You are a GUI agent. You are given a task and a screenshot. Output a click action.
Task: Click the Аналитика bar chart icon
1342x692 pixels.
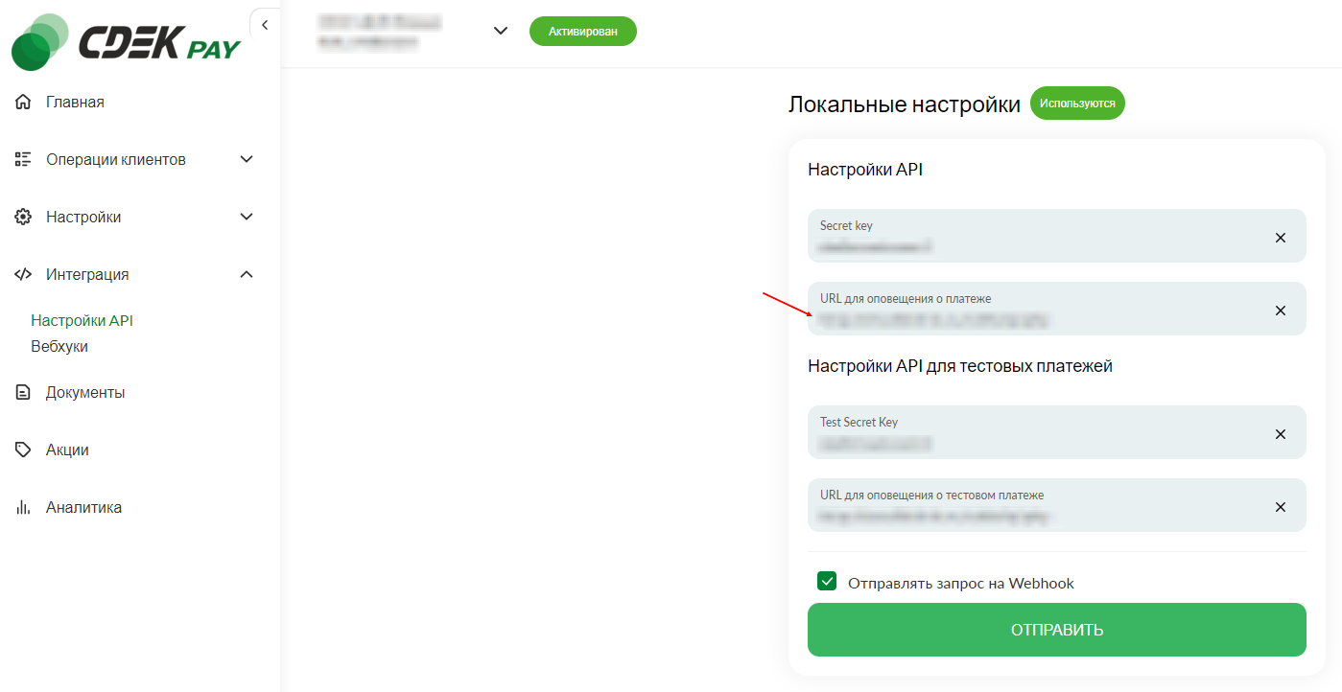24,507
